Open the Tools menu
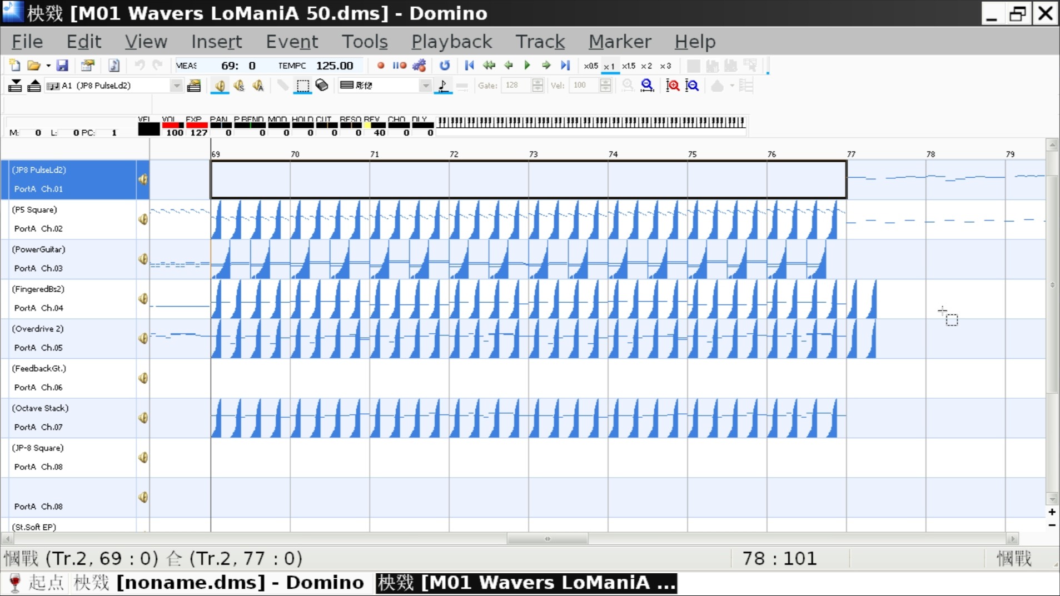The height and width of the screenshot is (596, 1060). tap(365, 42)
